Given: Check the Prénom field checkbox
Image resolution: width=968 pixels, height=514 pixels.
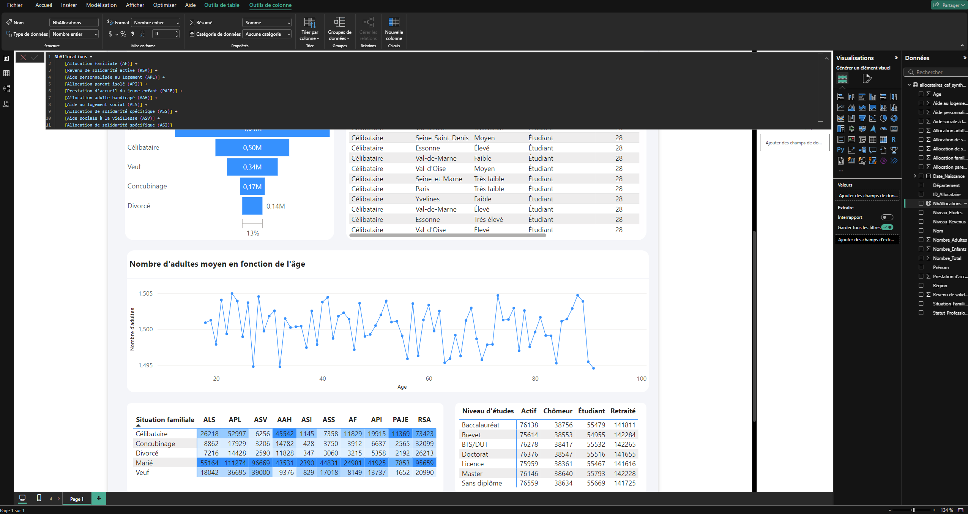Looking at the screenshot, I should [x=921, y=267].
